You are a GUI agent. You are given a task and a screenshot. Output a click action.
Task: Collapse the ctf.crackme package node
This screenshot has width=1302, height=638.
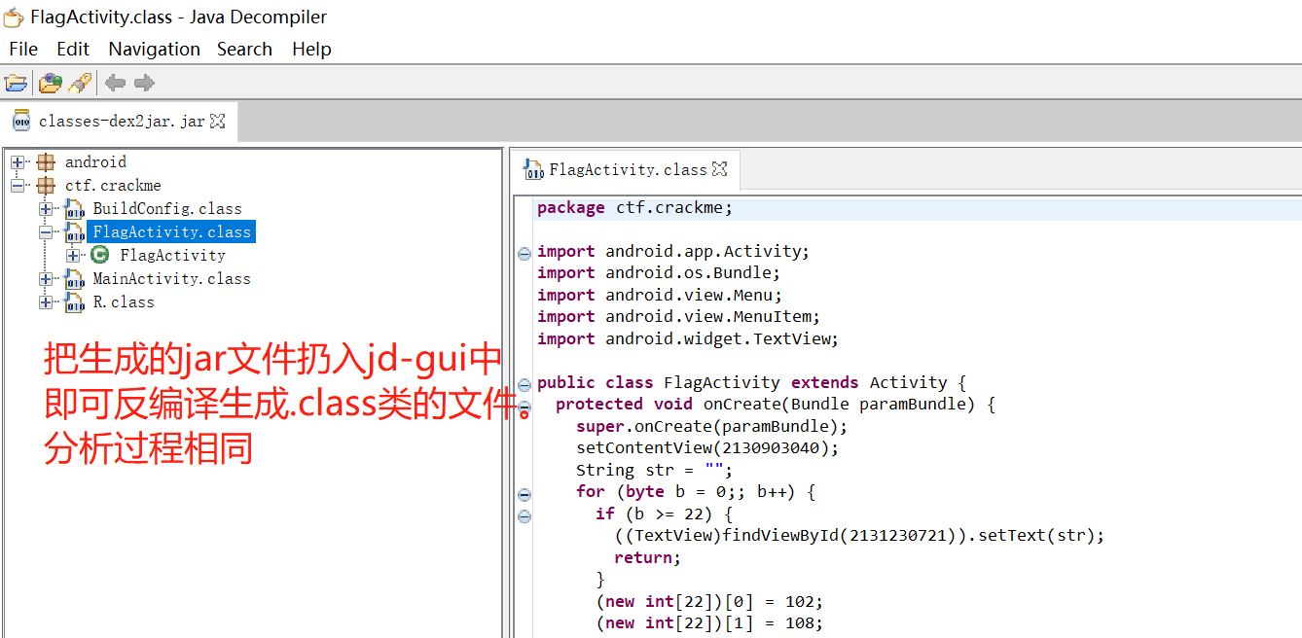coord(18,186)
